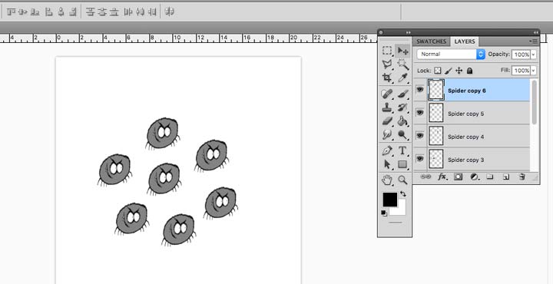Viewport: 553px width, 284px height.
Task: Select the Eyedropper tool
Action: (x=402, y=78)
